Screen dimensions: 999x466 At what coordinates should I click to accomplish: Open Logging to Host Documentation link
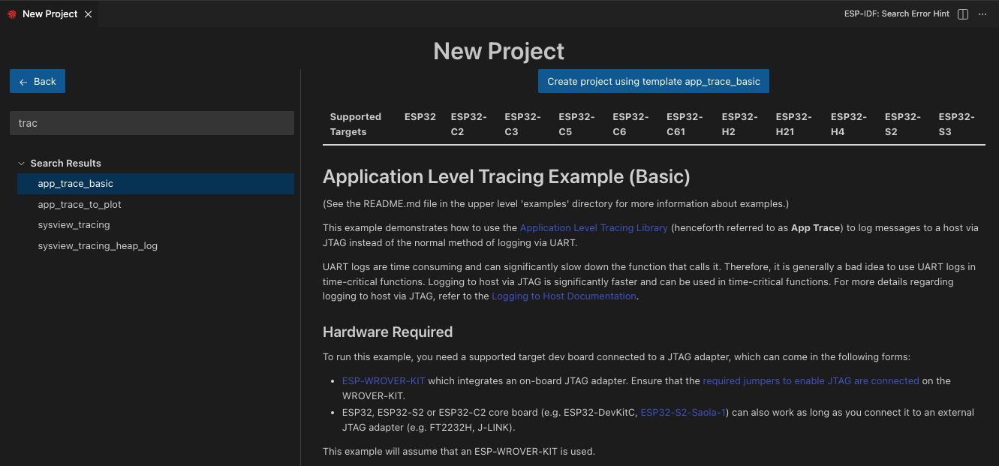pos(564,296)
